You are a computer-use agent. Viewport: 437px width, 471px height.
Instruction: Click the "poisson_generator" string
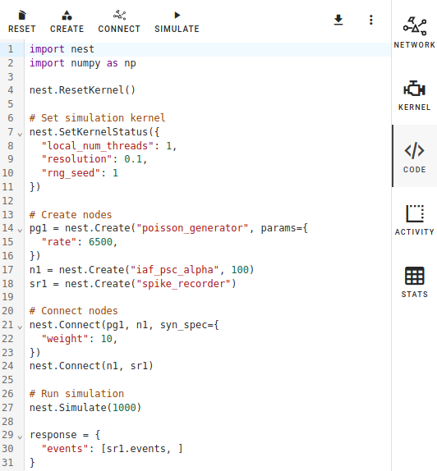tap(192, 228)
